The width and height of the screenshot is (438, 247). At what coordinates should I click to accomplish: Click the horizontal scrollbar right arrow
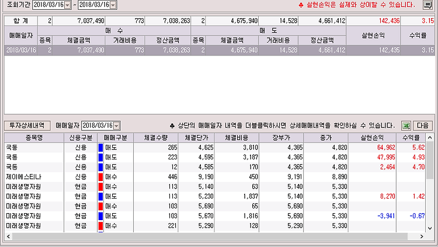pos(422,236)
